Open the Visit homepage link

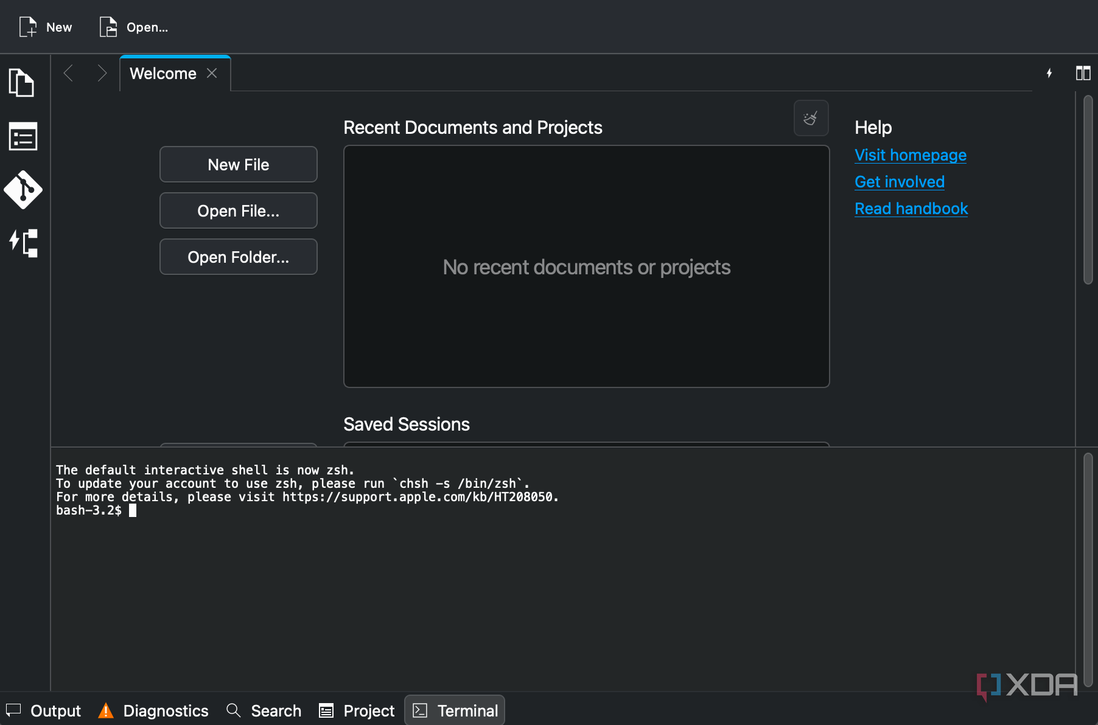click(x=911, y=155)
